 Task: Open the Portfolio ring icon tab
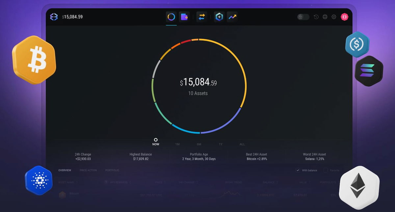(x=171, y=17)
